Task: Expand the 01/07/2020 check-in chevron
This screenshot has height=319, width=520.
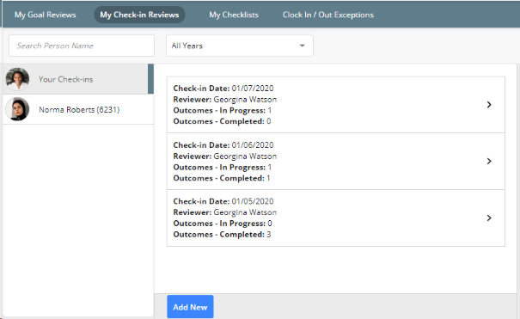Action: 489,105
